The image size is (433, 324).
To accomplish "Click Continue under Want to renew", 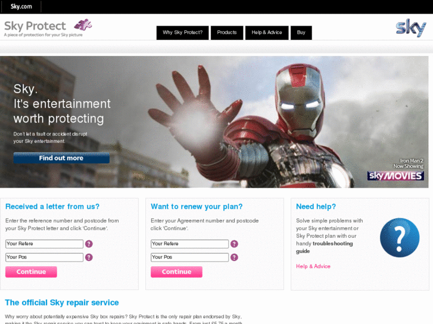I will point(176,272).
